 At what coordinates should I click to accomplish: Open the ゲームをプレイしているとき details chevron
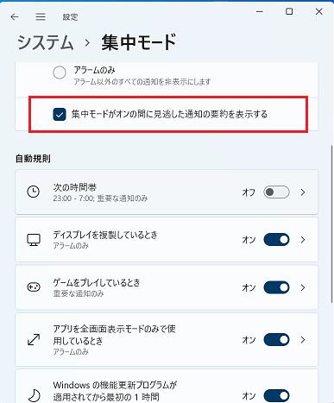303,287
